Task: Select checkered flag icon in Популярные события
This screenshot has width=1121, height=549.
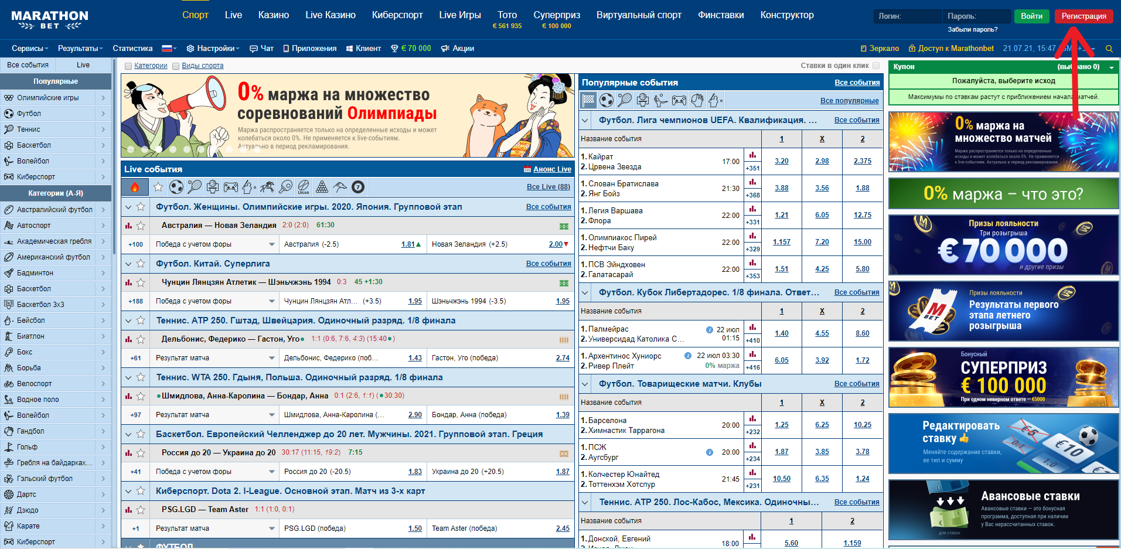Action: (588, 100)
